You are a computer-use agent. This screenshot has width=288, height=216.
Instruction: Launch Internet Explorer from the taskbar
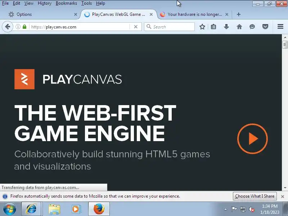(x=31, y=209)
